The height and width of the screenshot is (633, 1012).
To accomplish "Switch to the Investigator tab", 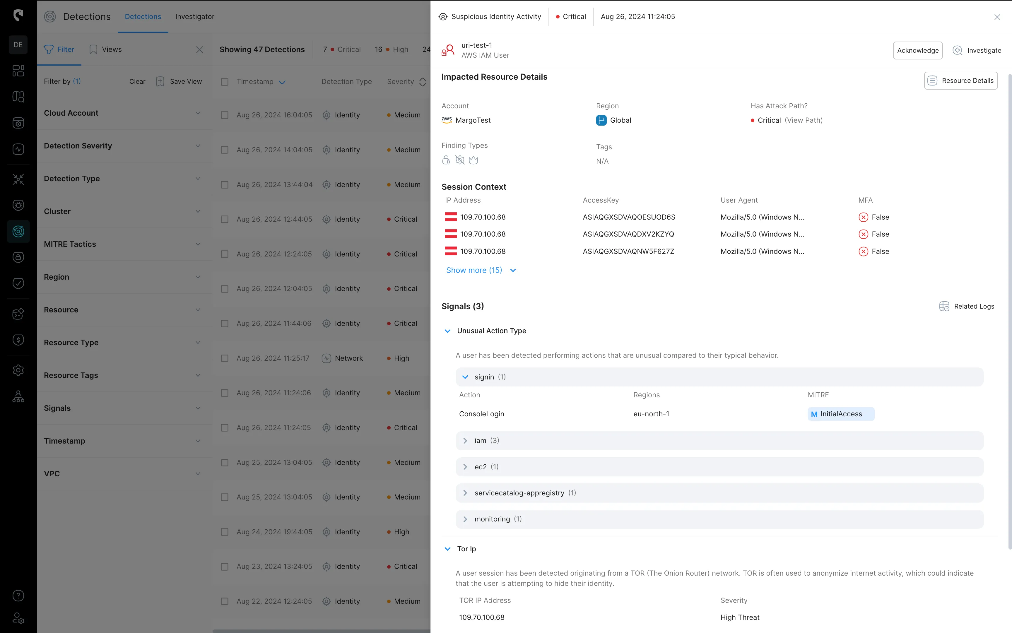I will coord(195,16).
